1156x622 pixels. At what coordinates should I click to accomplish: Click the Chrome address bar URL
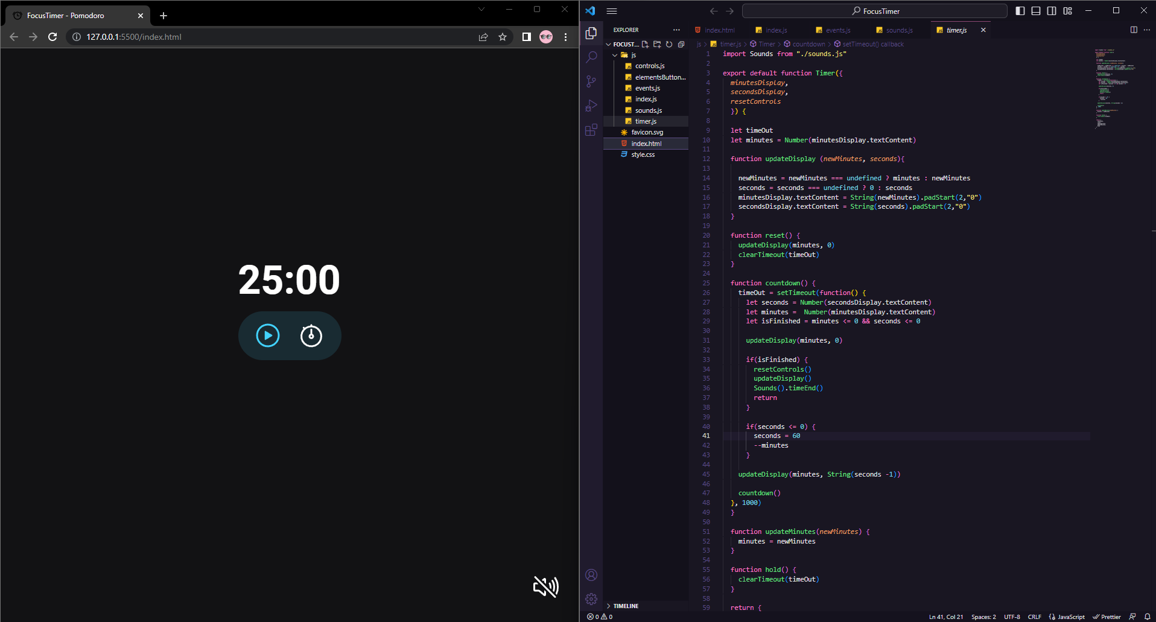[x=134, y=37]
